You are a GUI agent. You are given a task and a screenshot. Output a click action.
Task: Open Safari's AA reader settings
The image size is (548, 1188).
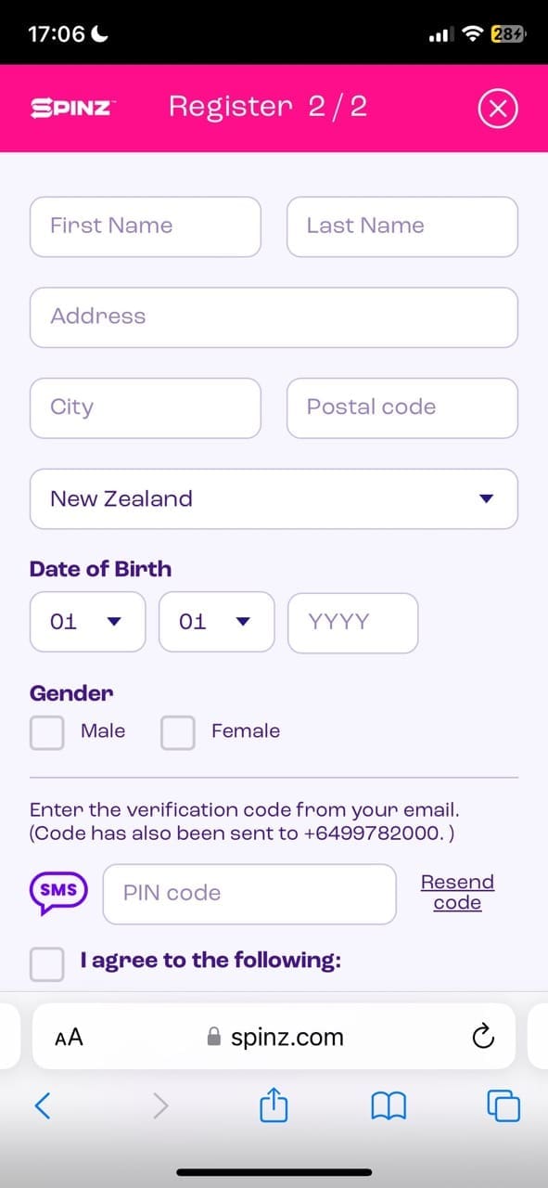69,1038
